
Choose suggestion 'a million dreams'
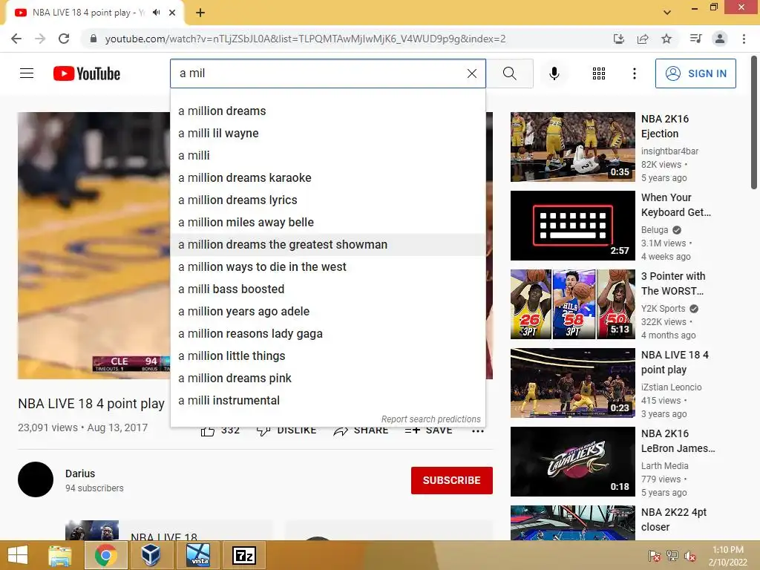pyautogui.click(x=327, y=111)
